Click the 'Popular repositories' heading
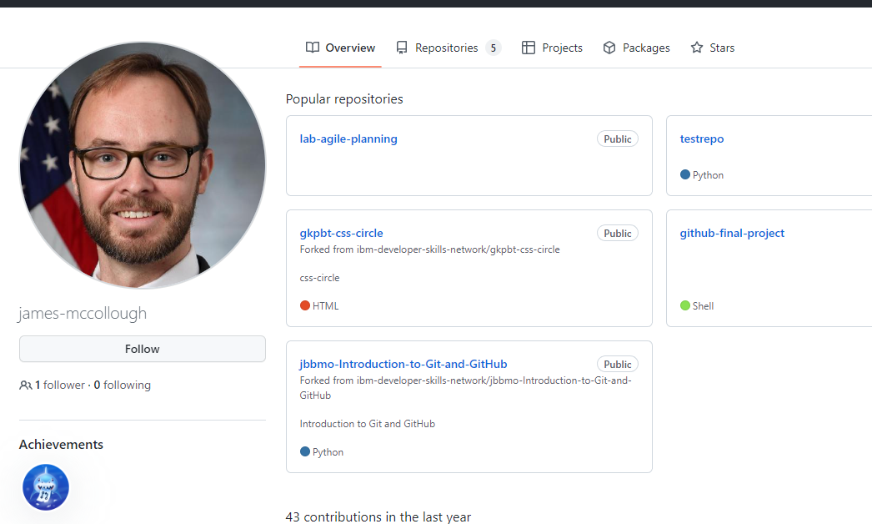 point(344,99)
